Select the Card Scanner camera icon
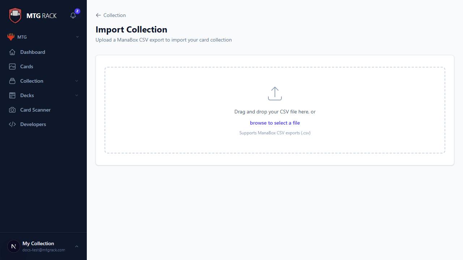This screenshot has height=260, width=463. 12,110
